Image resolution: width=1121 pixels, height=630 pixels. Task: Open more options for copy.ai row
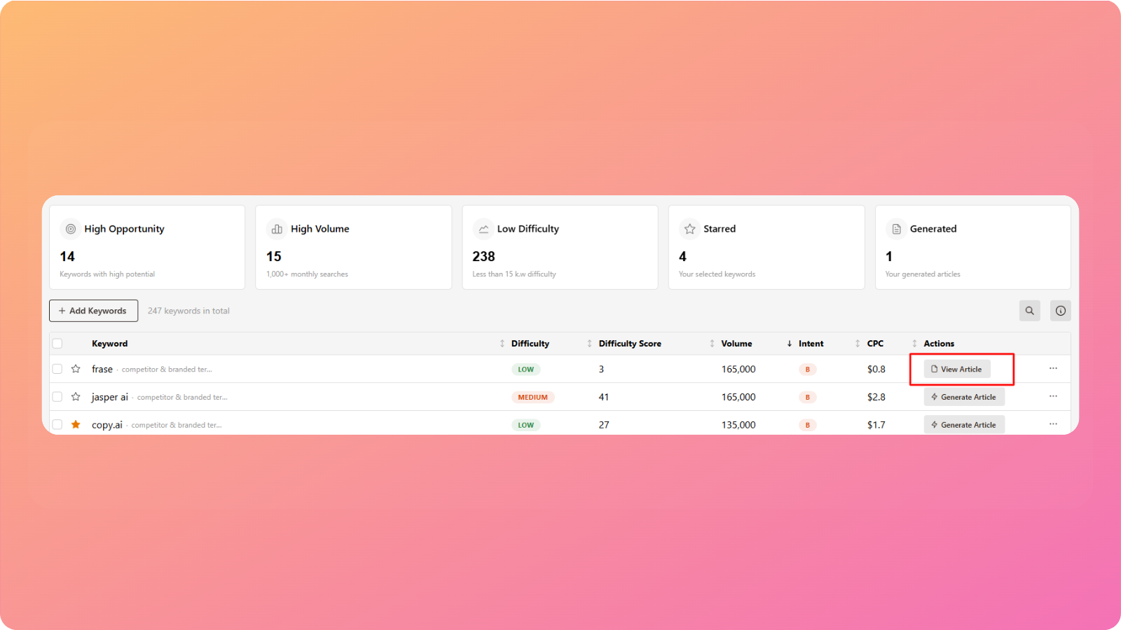(x=1053, y=424)
